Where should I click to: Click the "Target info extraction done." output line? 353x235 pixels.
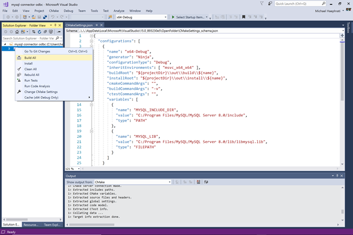(96, 217)
